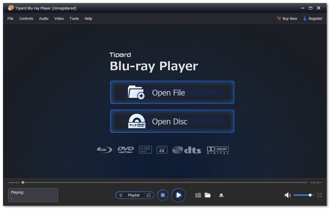Click the shopping cart icon
Viewport: 330px width, 209px height.
coord(279,18)
